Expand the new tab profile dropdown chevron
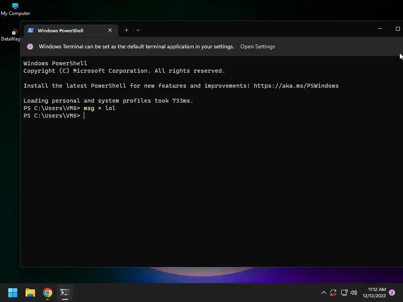 pos(138,30)
